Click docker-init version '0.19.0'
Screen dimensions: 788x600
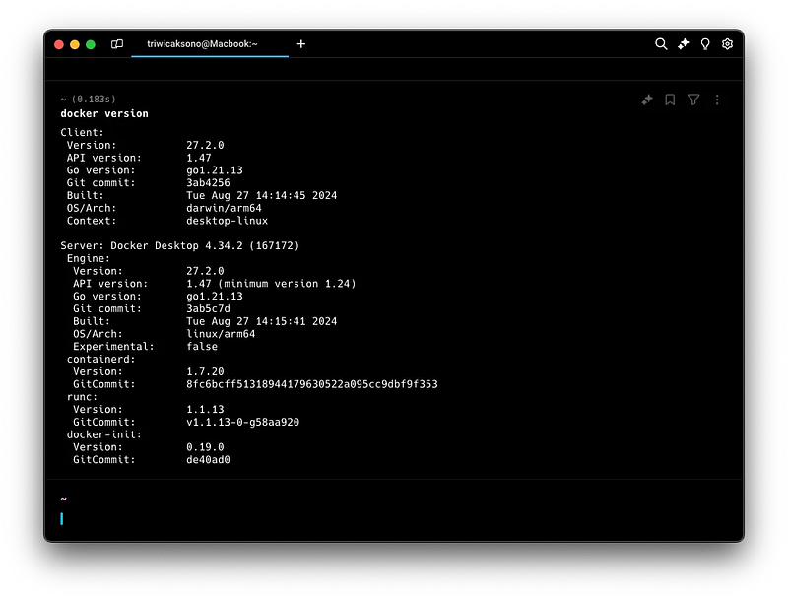(205, 446)
